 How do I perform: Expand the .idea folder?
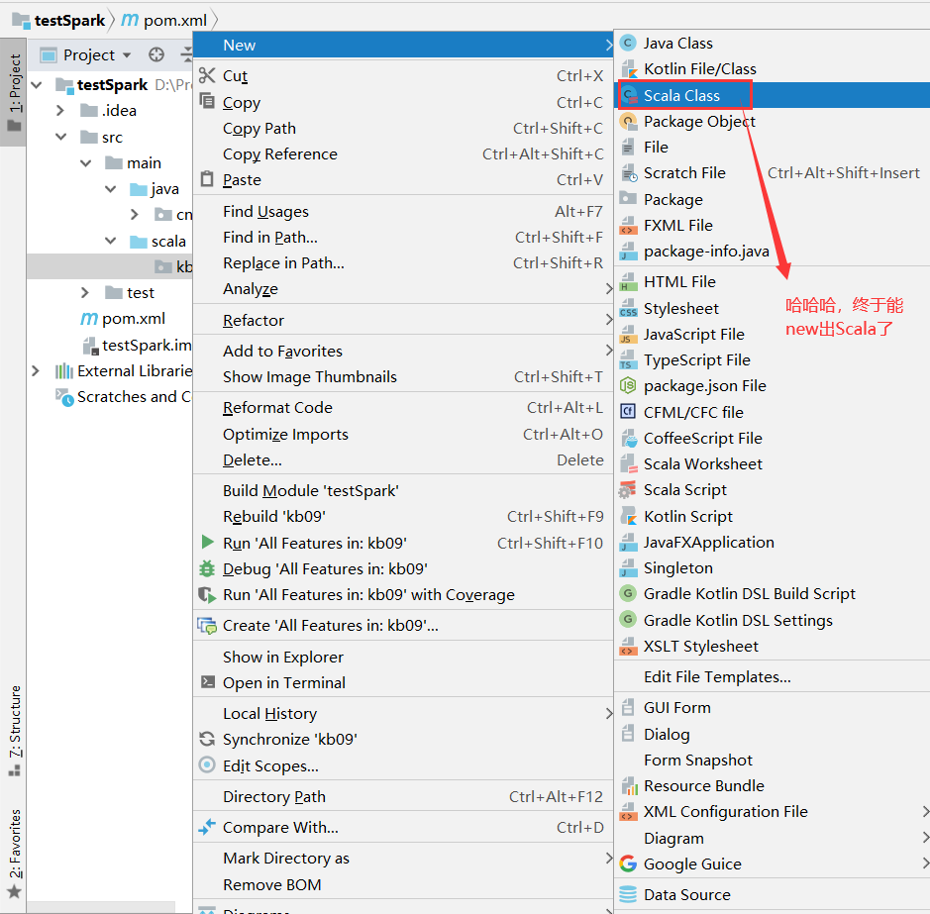coord(59,110)
